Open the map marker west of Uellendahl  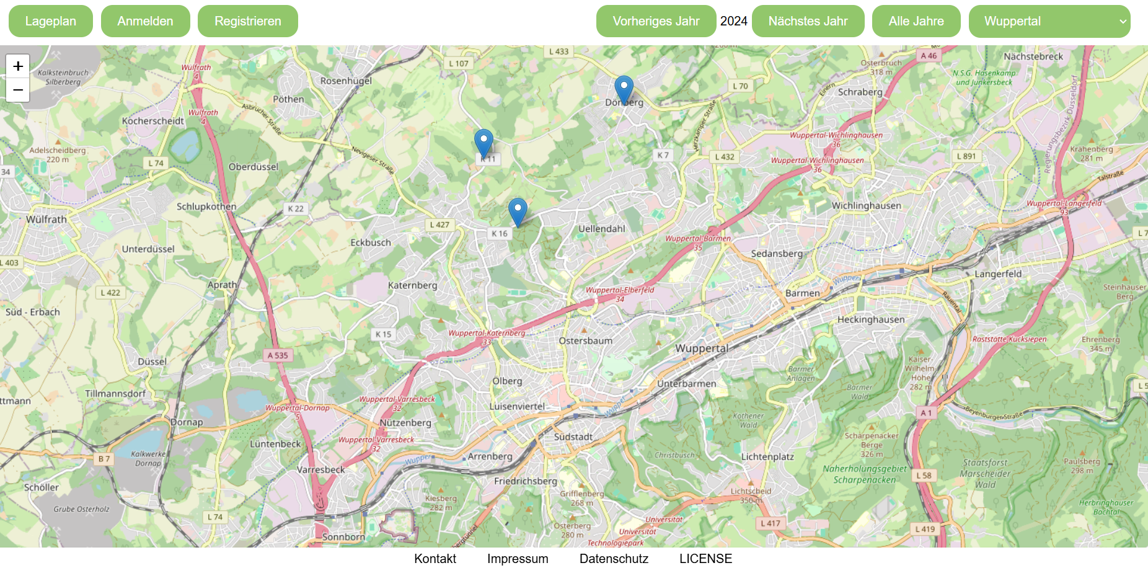tap(518, 211)
